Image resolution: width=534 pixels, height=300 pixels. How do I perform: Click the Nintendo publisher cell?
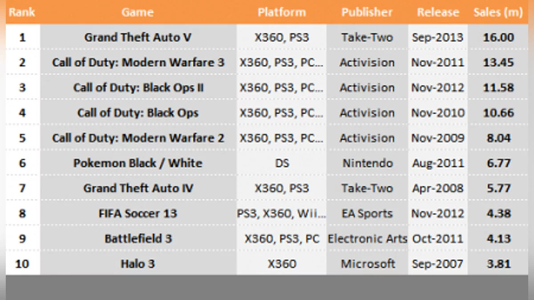[367, 163]
